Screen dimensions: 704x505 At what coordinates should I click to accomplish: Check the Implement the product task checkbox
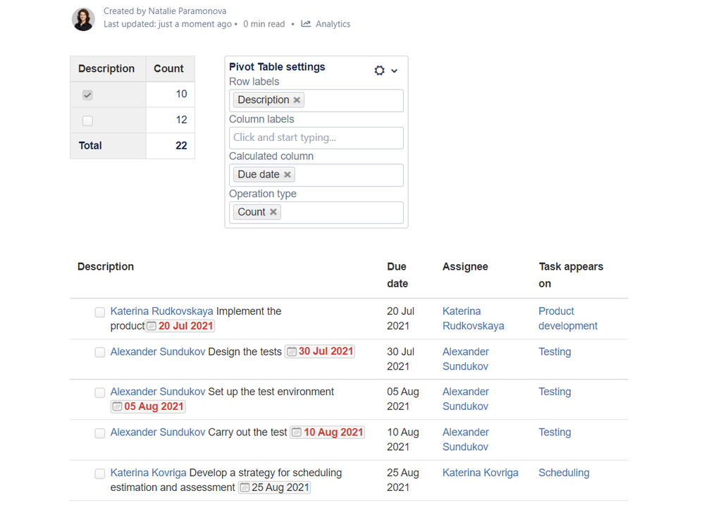[x=100, y=312]
